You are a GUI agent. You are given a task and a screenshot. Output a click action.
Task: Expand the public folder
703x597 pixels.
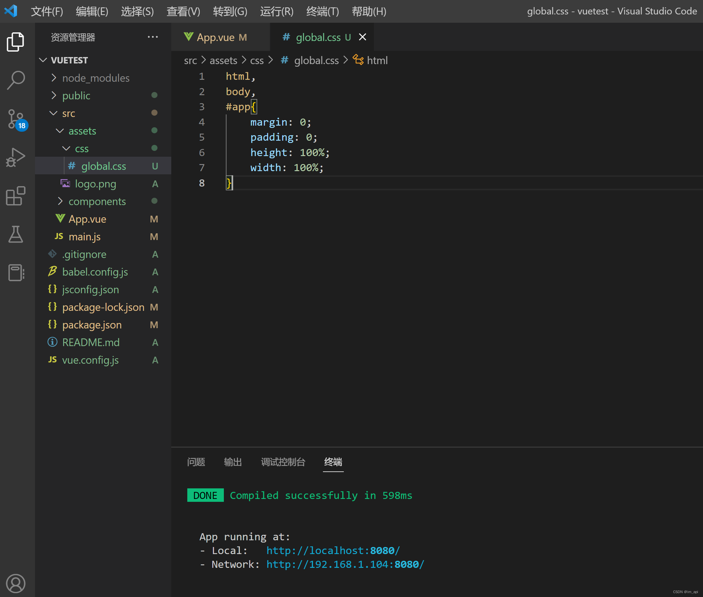[x=76, y=96]
